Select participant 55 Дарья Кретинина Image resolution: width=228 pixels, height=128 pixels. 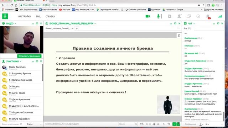(21, 100)
